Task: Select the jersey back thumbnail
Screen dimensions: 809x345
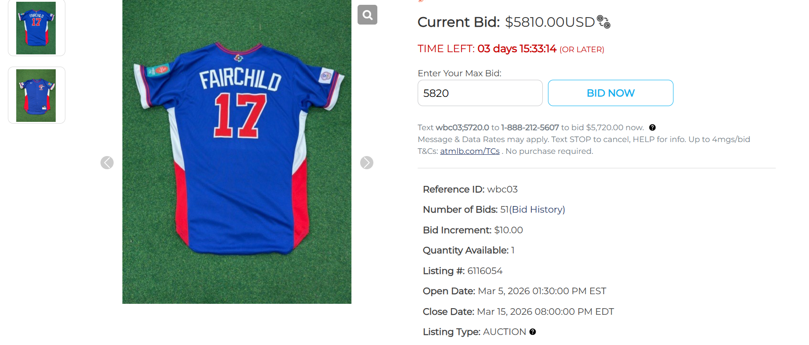Action: (36, 28)
